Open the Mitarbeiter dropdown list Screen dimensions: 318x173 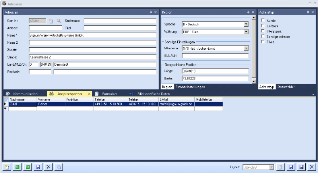246,49
